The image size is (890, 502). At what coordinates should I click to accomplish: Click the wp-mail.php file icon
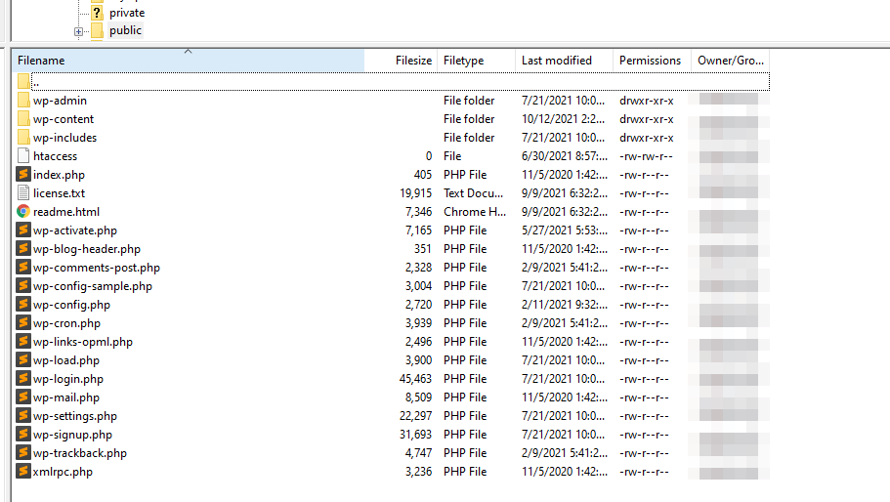click(23, 397)
